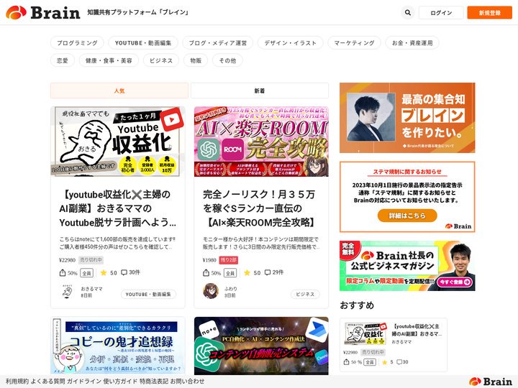Image resolution: width=518 pixels, height=388 pixels.
Task: Click the 残り2部 badge
Action: pyautogui.click(x=228, y=260)
